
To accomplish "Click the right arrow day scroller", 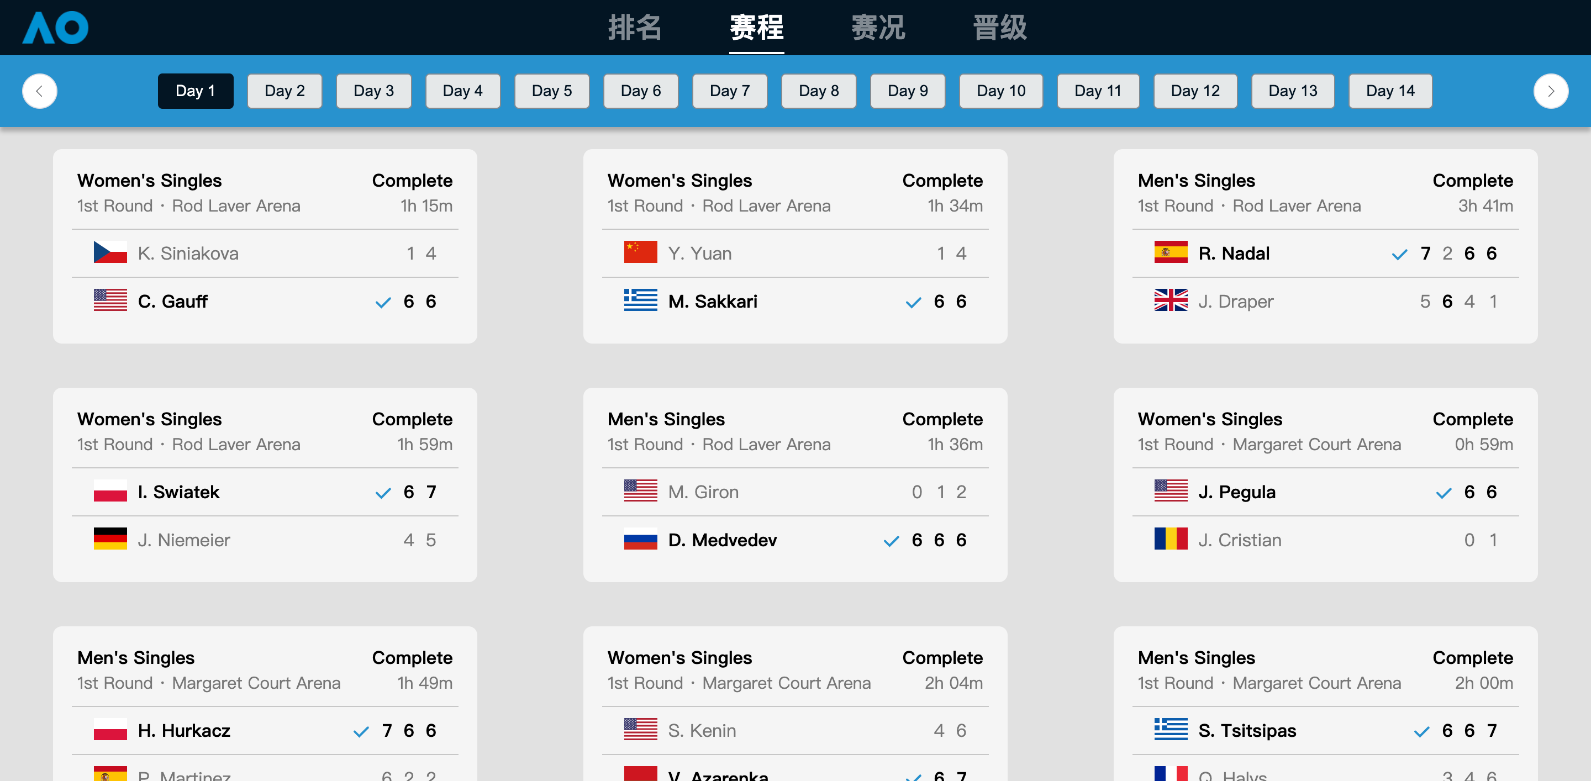I will (1550, 91).
